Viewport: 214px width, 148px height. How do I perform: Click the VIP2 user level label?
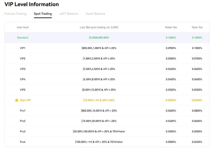[22, 59]
